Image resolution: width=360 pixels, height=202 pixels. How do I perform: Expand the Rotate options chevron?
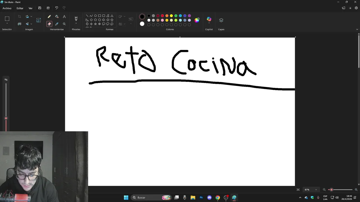pos(31,17)
